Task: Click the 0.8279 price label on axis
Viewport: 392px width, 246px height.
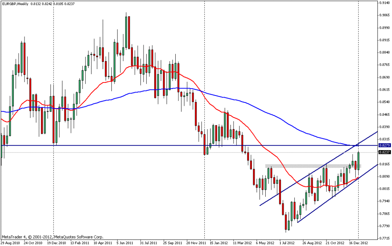Action: coord(384,146)
